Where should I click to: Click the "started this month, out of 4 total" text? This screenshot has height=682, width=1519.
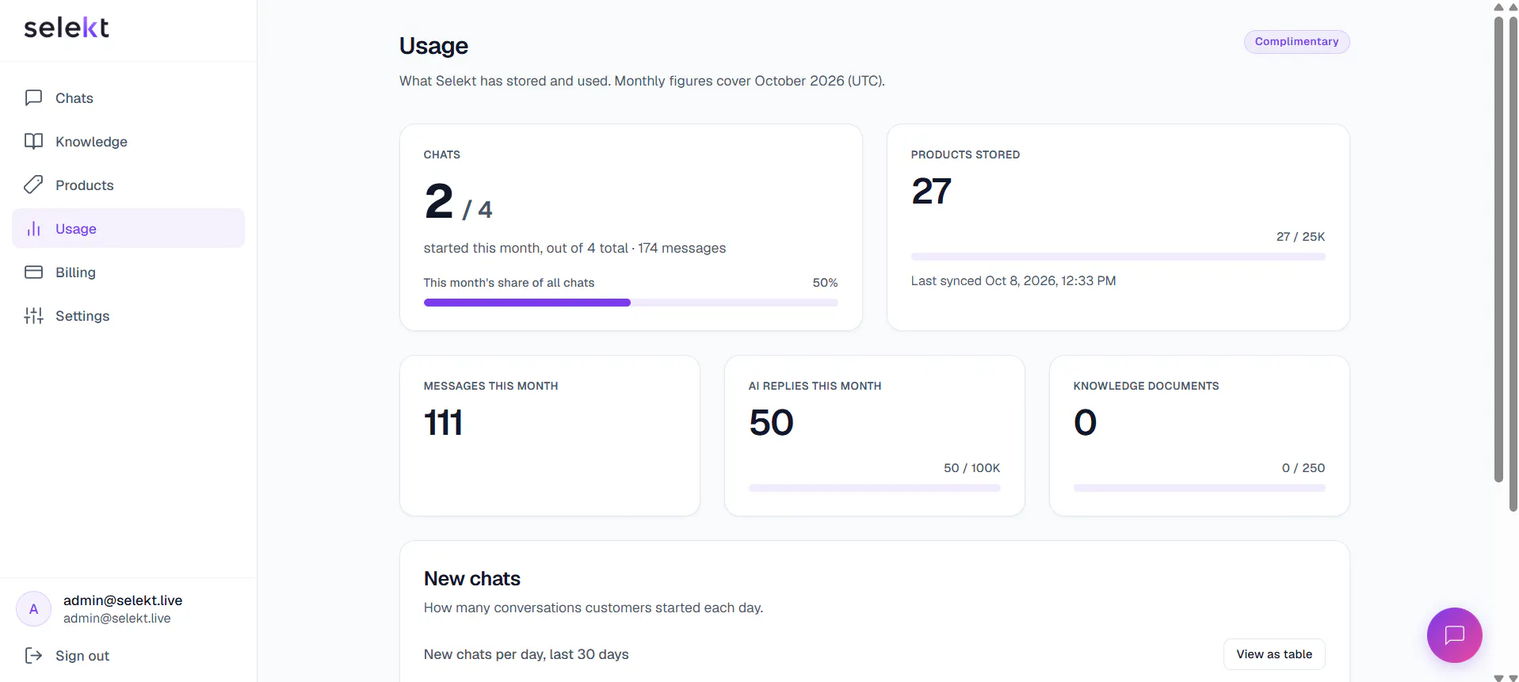pos(526,248)
